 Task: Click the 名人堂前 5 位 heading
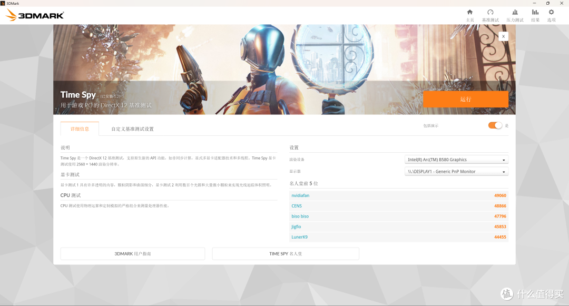[x=304, y=183]
